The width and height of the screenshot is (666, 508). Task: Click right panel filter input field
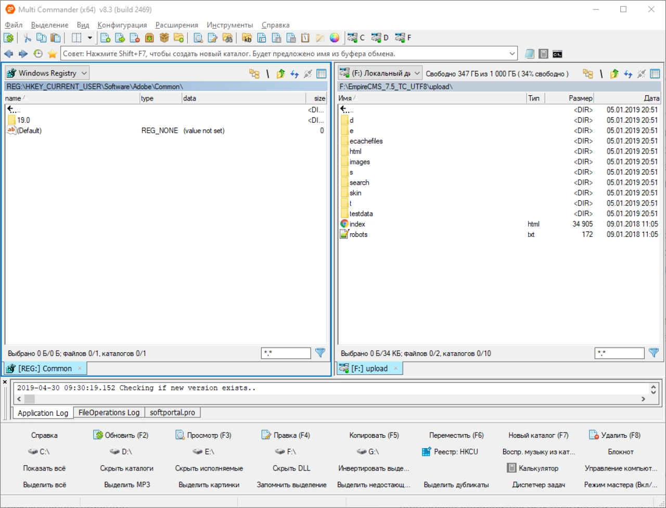pos(619,353)
